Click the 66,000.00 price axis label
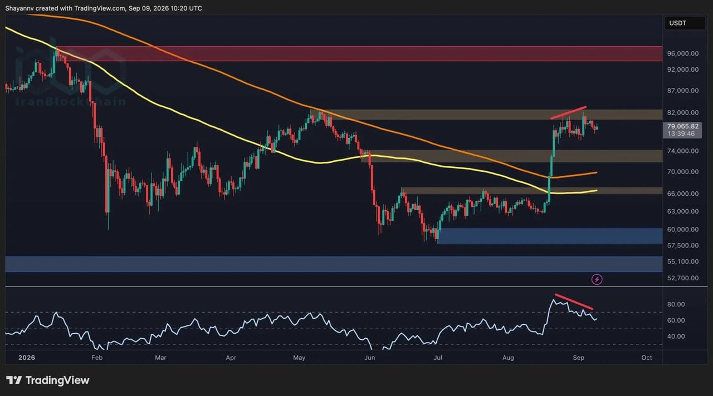The image size is (713, 396). (x=683, y=194)
